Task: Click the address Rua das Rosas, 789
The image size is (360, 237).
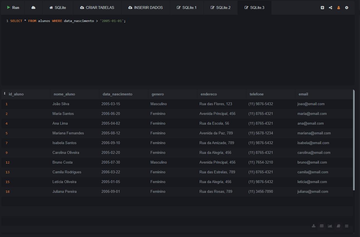Action: (216, 191)
